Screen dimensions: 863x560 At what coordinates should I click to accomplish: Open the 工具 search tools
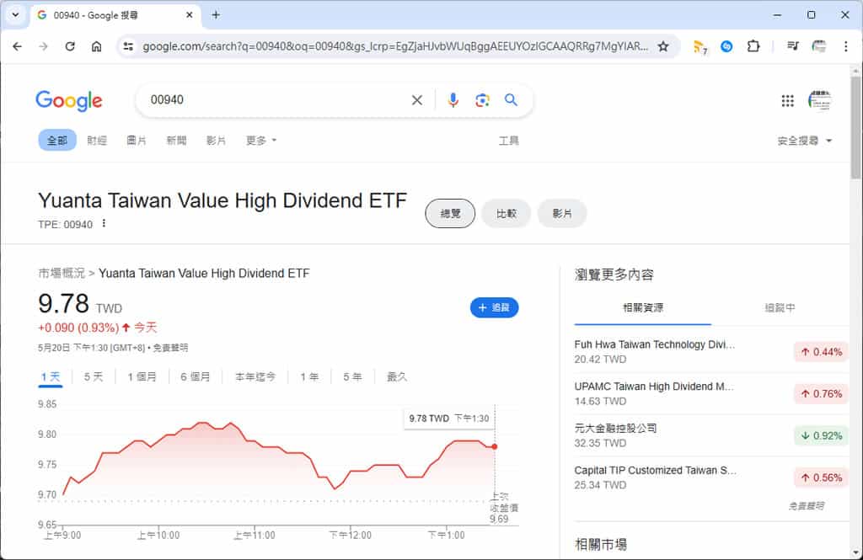tap(508, 141)
